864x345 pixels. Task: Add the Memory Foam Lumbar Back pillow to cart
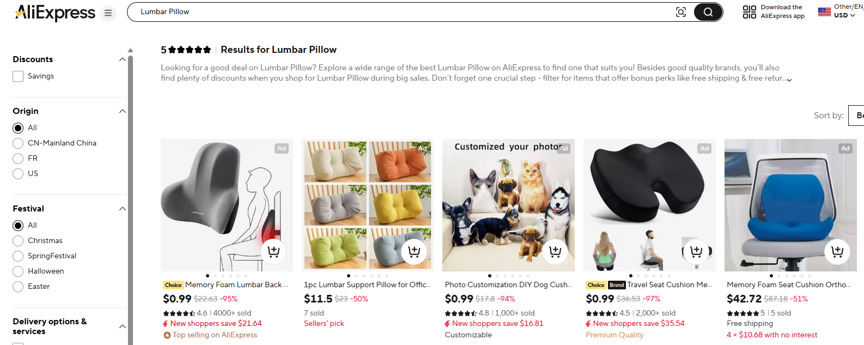[273, 251]
